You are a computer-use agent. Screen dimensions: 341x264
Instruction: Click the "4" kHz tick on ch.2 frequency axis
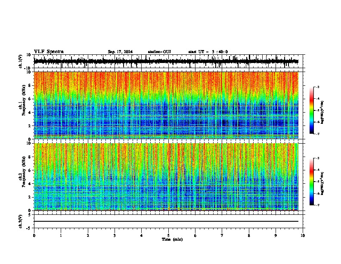click(x=30, y=184)
